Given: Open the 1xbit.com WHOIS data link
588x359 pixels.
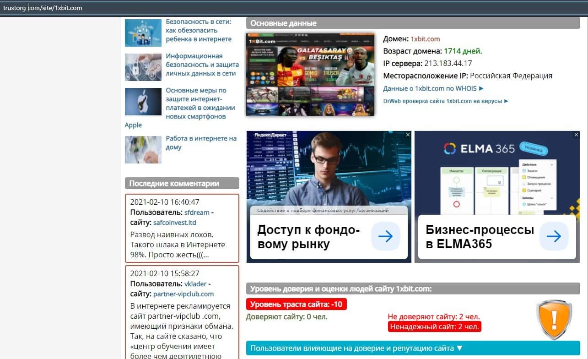Looking at the screenshot, I should (x=433, y=88).
